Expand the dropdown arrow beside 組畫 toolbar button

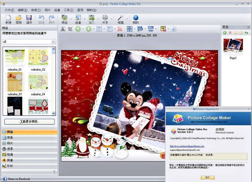click(84, 19)
